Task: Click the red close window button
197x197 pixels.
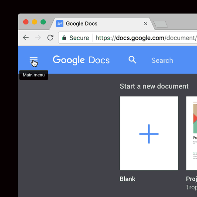Action: pos(26,22)
